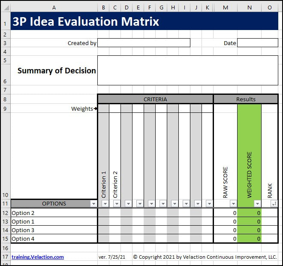
Task: Select the row 12 header
Action: (x=5, y=213)
